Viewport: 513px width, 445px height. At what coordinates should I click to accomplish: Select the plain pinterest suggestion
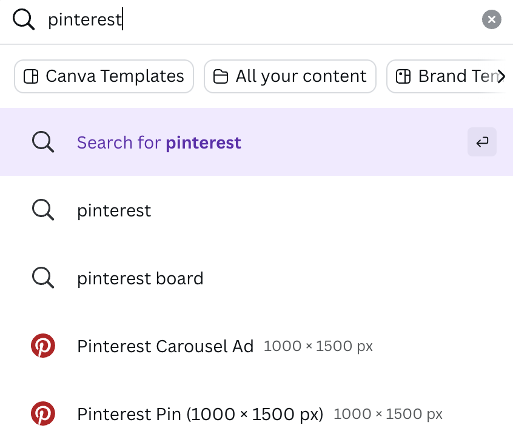256,210
